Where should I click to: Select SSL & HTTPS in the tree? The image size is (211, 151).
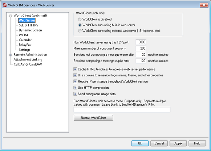click(28, 25)
